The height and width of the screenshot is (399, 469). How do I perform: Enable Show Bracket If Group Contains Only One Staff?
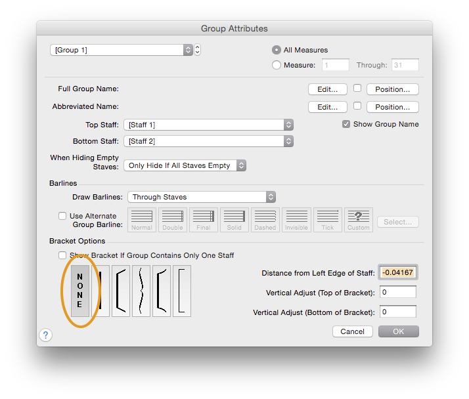coord(62,255)
